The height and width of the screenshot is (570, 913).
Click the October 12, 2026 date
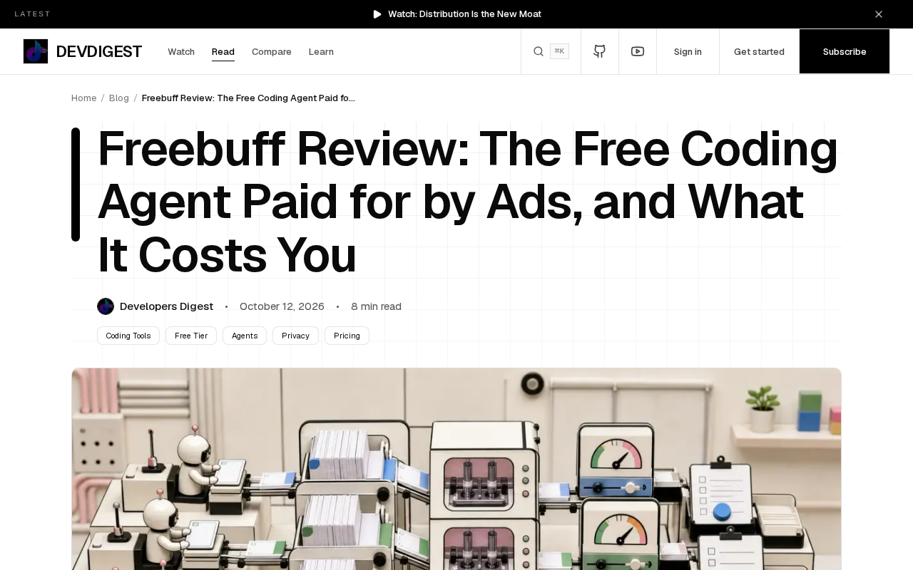pos(282,306)
